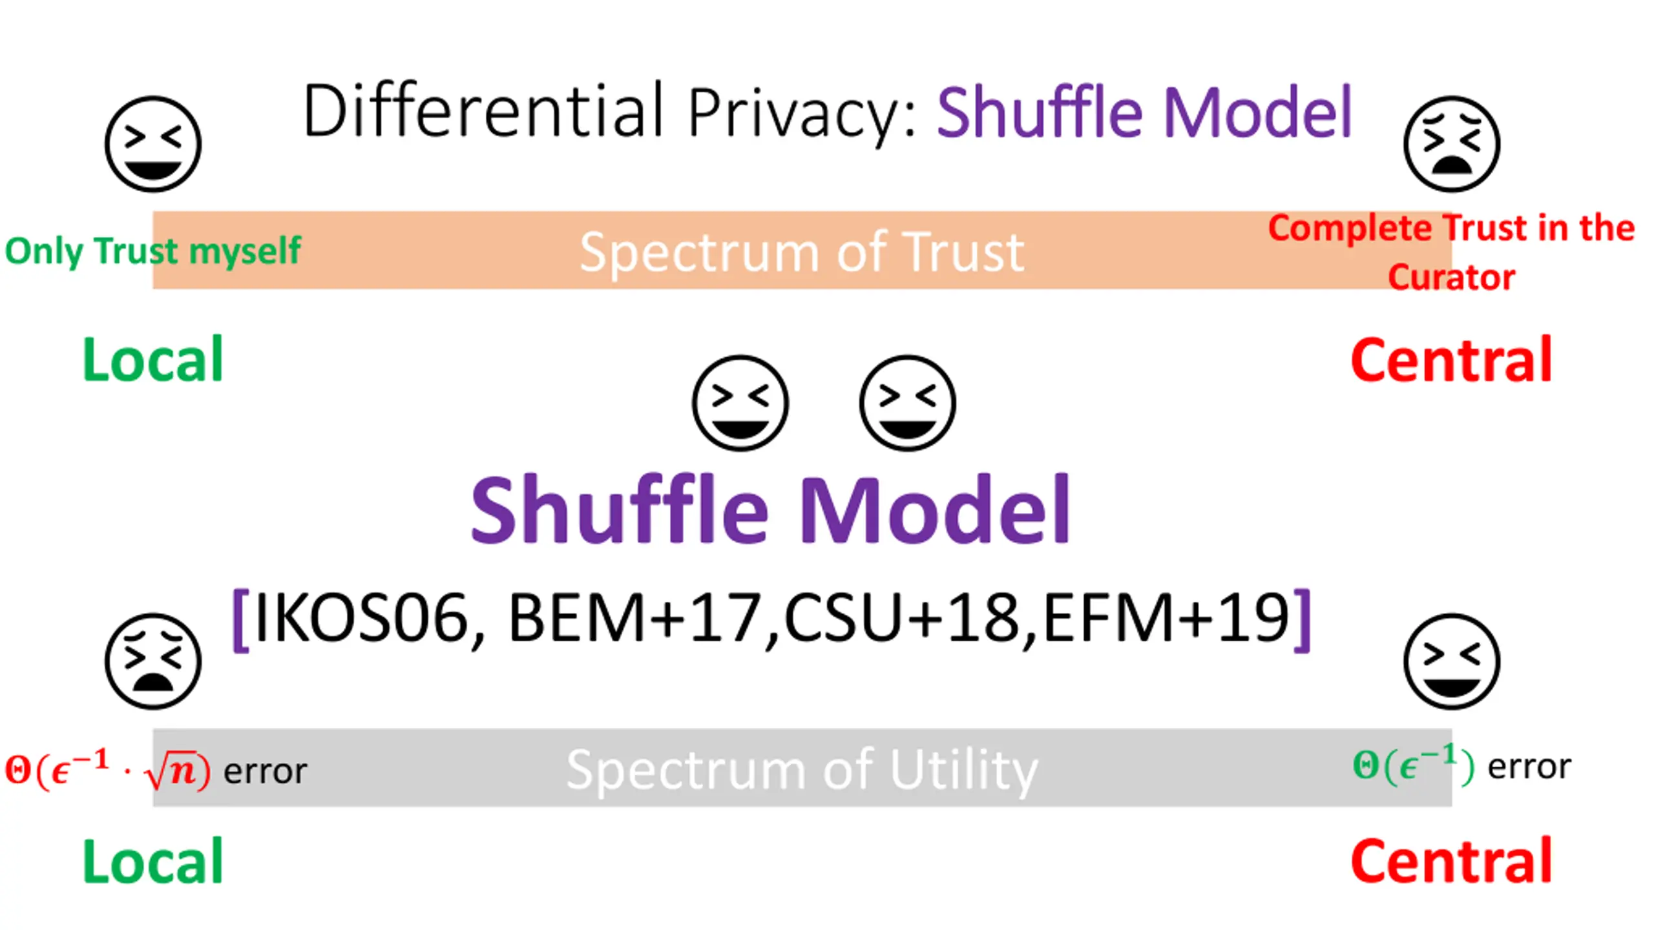Select the gray "Spectrum of Utility" bar
The image size is (1654, 930).
[801, 769]
